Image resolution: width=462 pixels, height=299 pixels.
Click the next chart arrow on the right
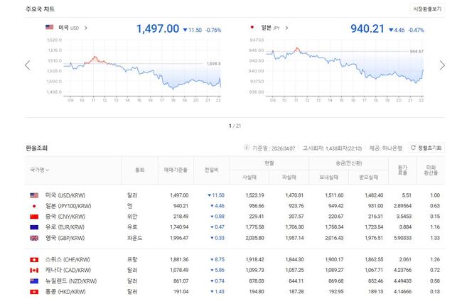click(x=442, y=65)
